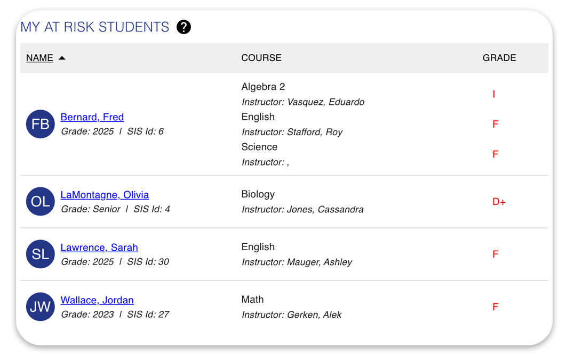The width and height of the screenshot is (566, 355).
Task: Sort the list by the NAME header
Action: [39, 57]
